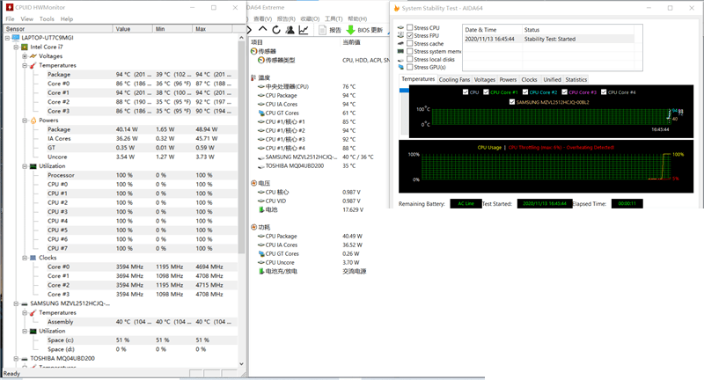Open the File menu in HWMonitor
This screenshot has height=380, width=704.
tap(10, 18)
